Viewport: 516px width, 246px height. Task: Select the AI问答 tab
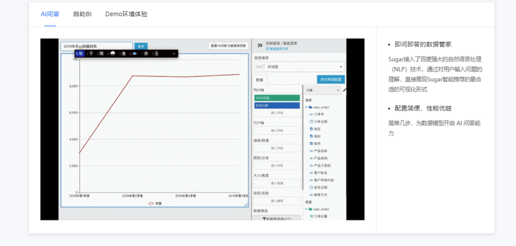pyautogui.click(x=50, y=14)
